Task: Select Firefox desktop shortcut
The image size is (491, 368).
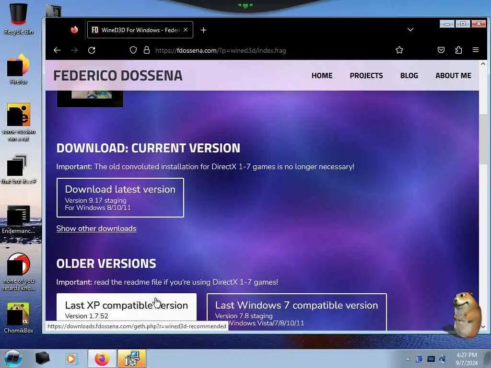Action: point(19,69)
